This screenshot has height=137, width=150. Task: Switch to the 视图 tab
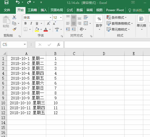tap(99, 10)
